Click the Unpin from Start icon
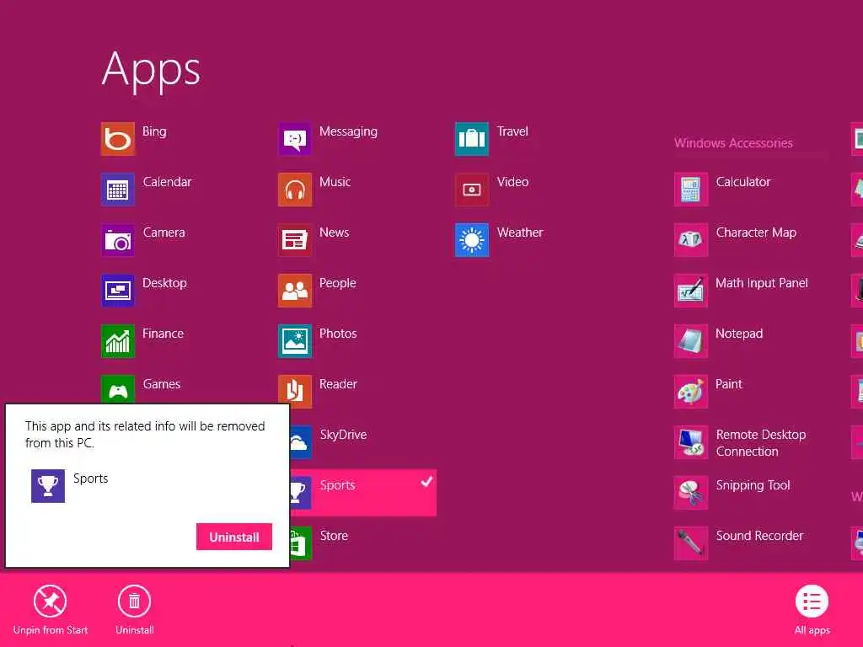Viewport: 863px width, 647px height. [x=50, y=602]
